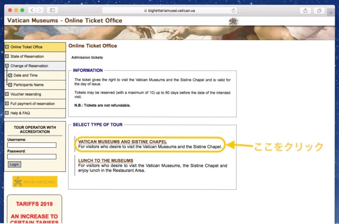Viewport: 339px width, 224px height.
Task: Click the Sistine Chapel fresco banner image
Action: [169, 33]
